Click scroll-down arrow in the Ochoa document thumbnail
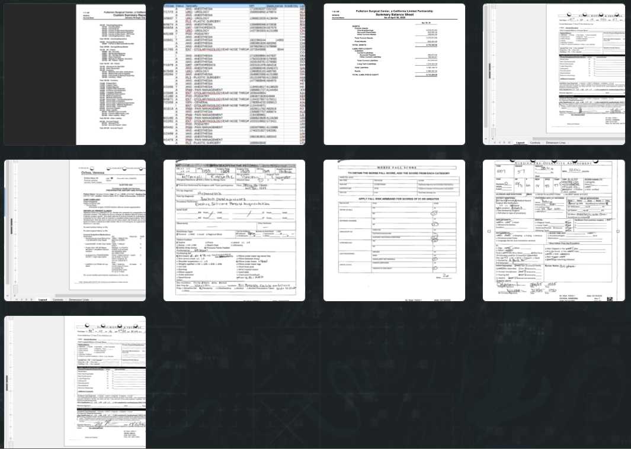The height and width of the screenshot is (449, 631). click(7, 295)
